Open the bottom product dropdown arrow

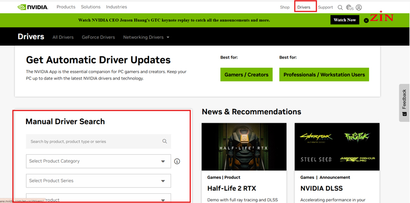163,200
